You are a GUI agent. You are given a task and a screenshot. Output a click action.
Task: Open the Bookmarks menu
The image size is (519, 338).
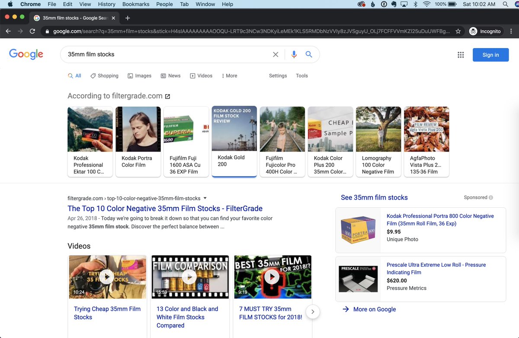[x=136, y=4]
